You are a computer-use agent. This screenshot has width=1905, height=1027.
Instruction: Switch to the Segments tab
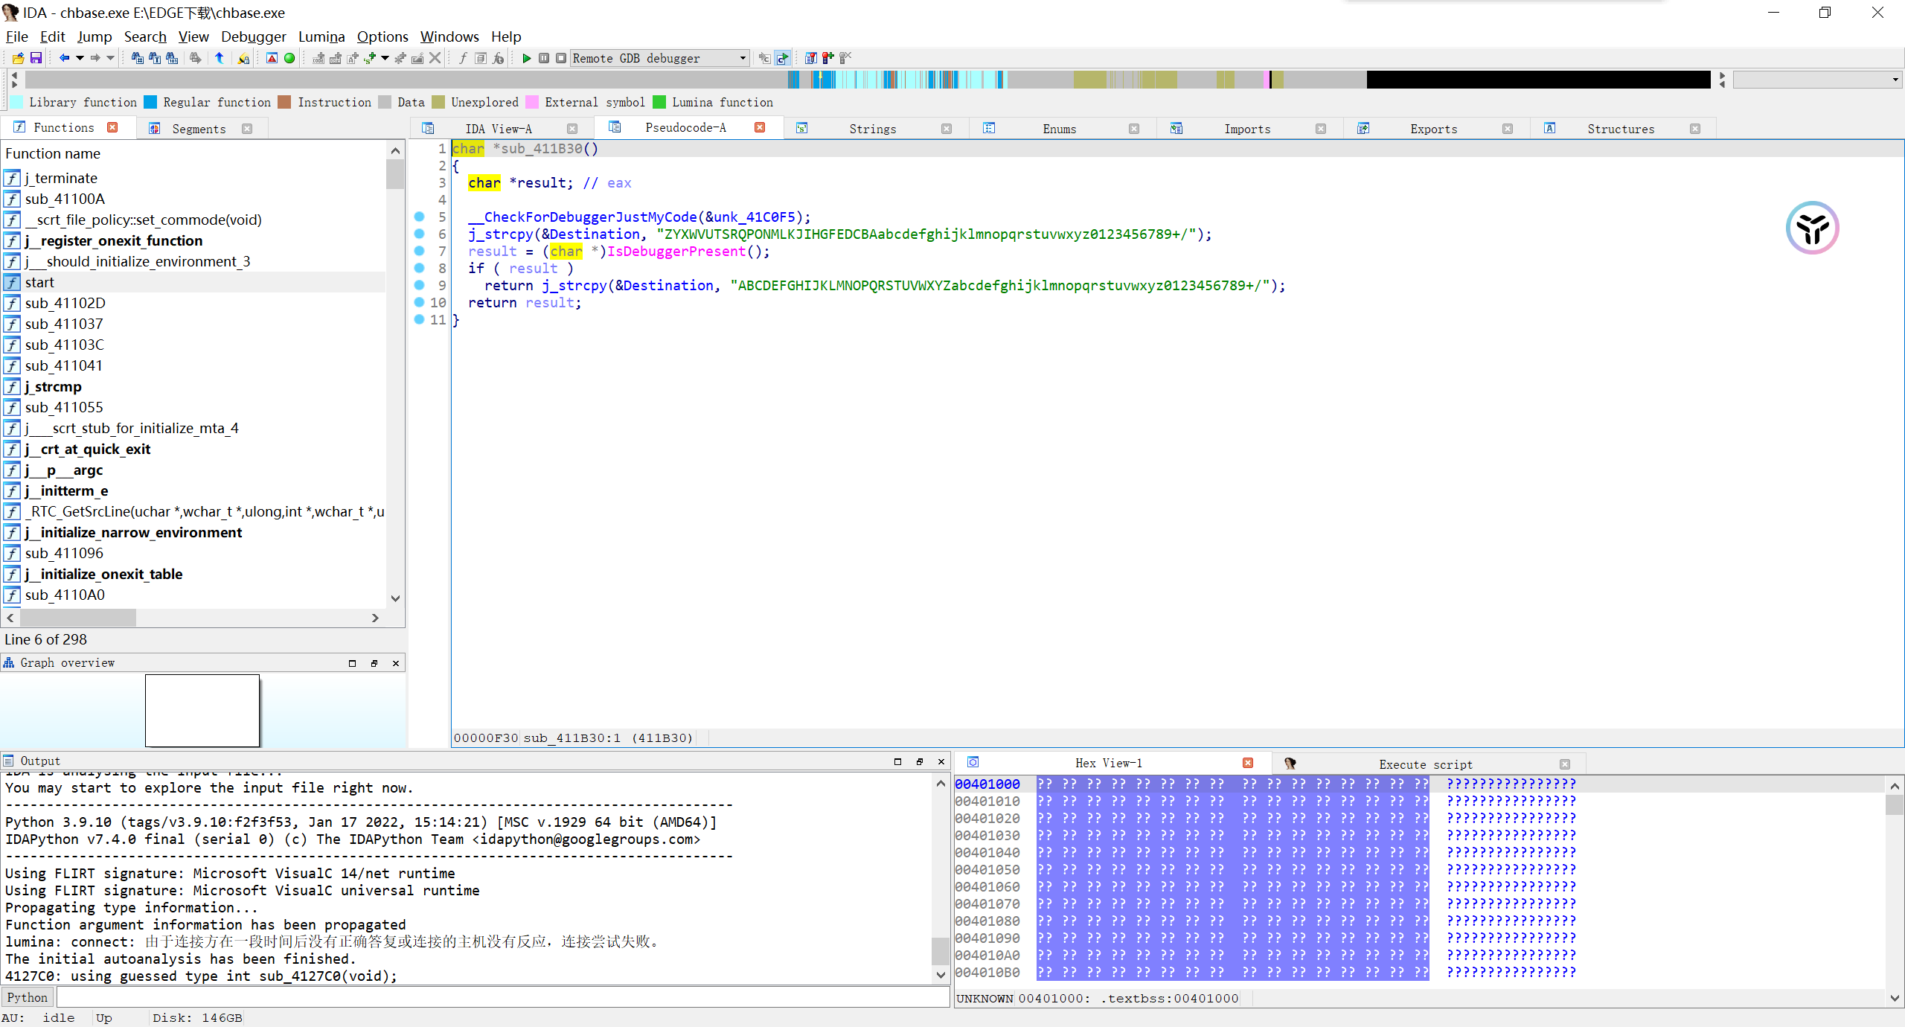[199, 129]
